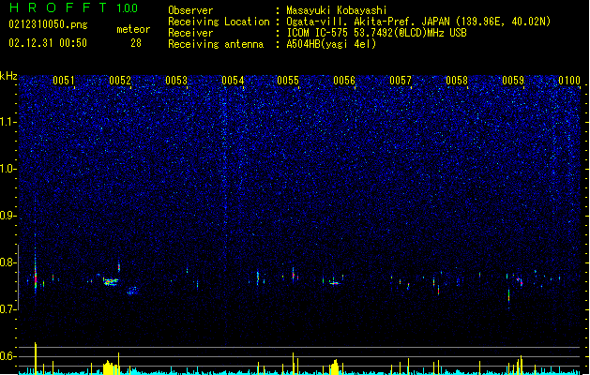This screenshot has width=590, height=375.
Task: Click the 0.7 kHz axis label
Action: 8,309
